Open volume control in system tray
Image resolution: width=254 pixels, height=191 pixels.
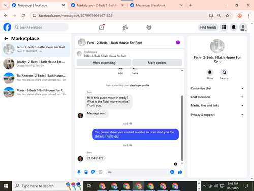pos(216,186)
